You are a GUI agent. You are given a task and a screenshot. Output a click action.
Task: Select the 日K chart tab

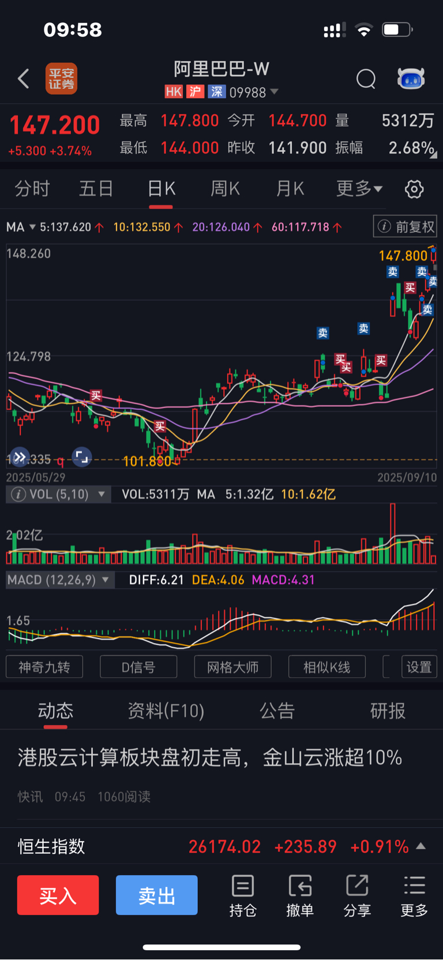point(162,189)
